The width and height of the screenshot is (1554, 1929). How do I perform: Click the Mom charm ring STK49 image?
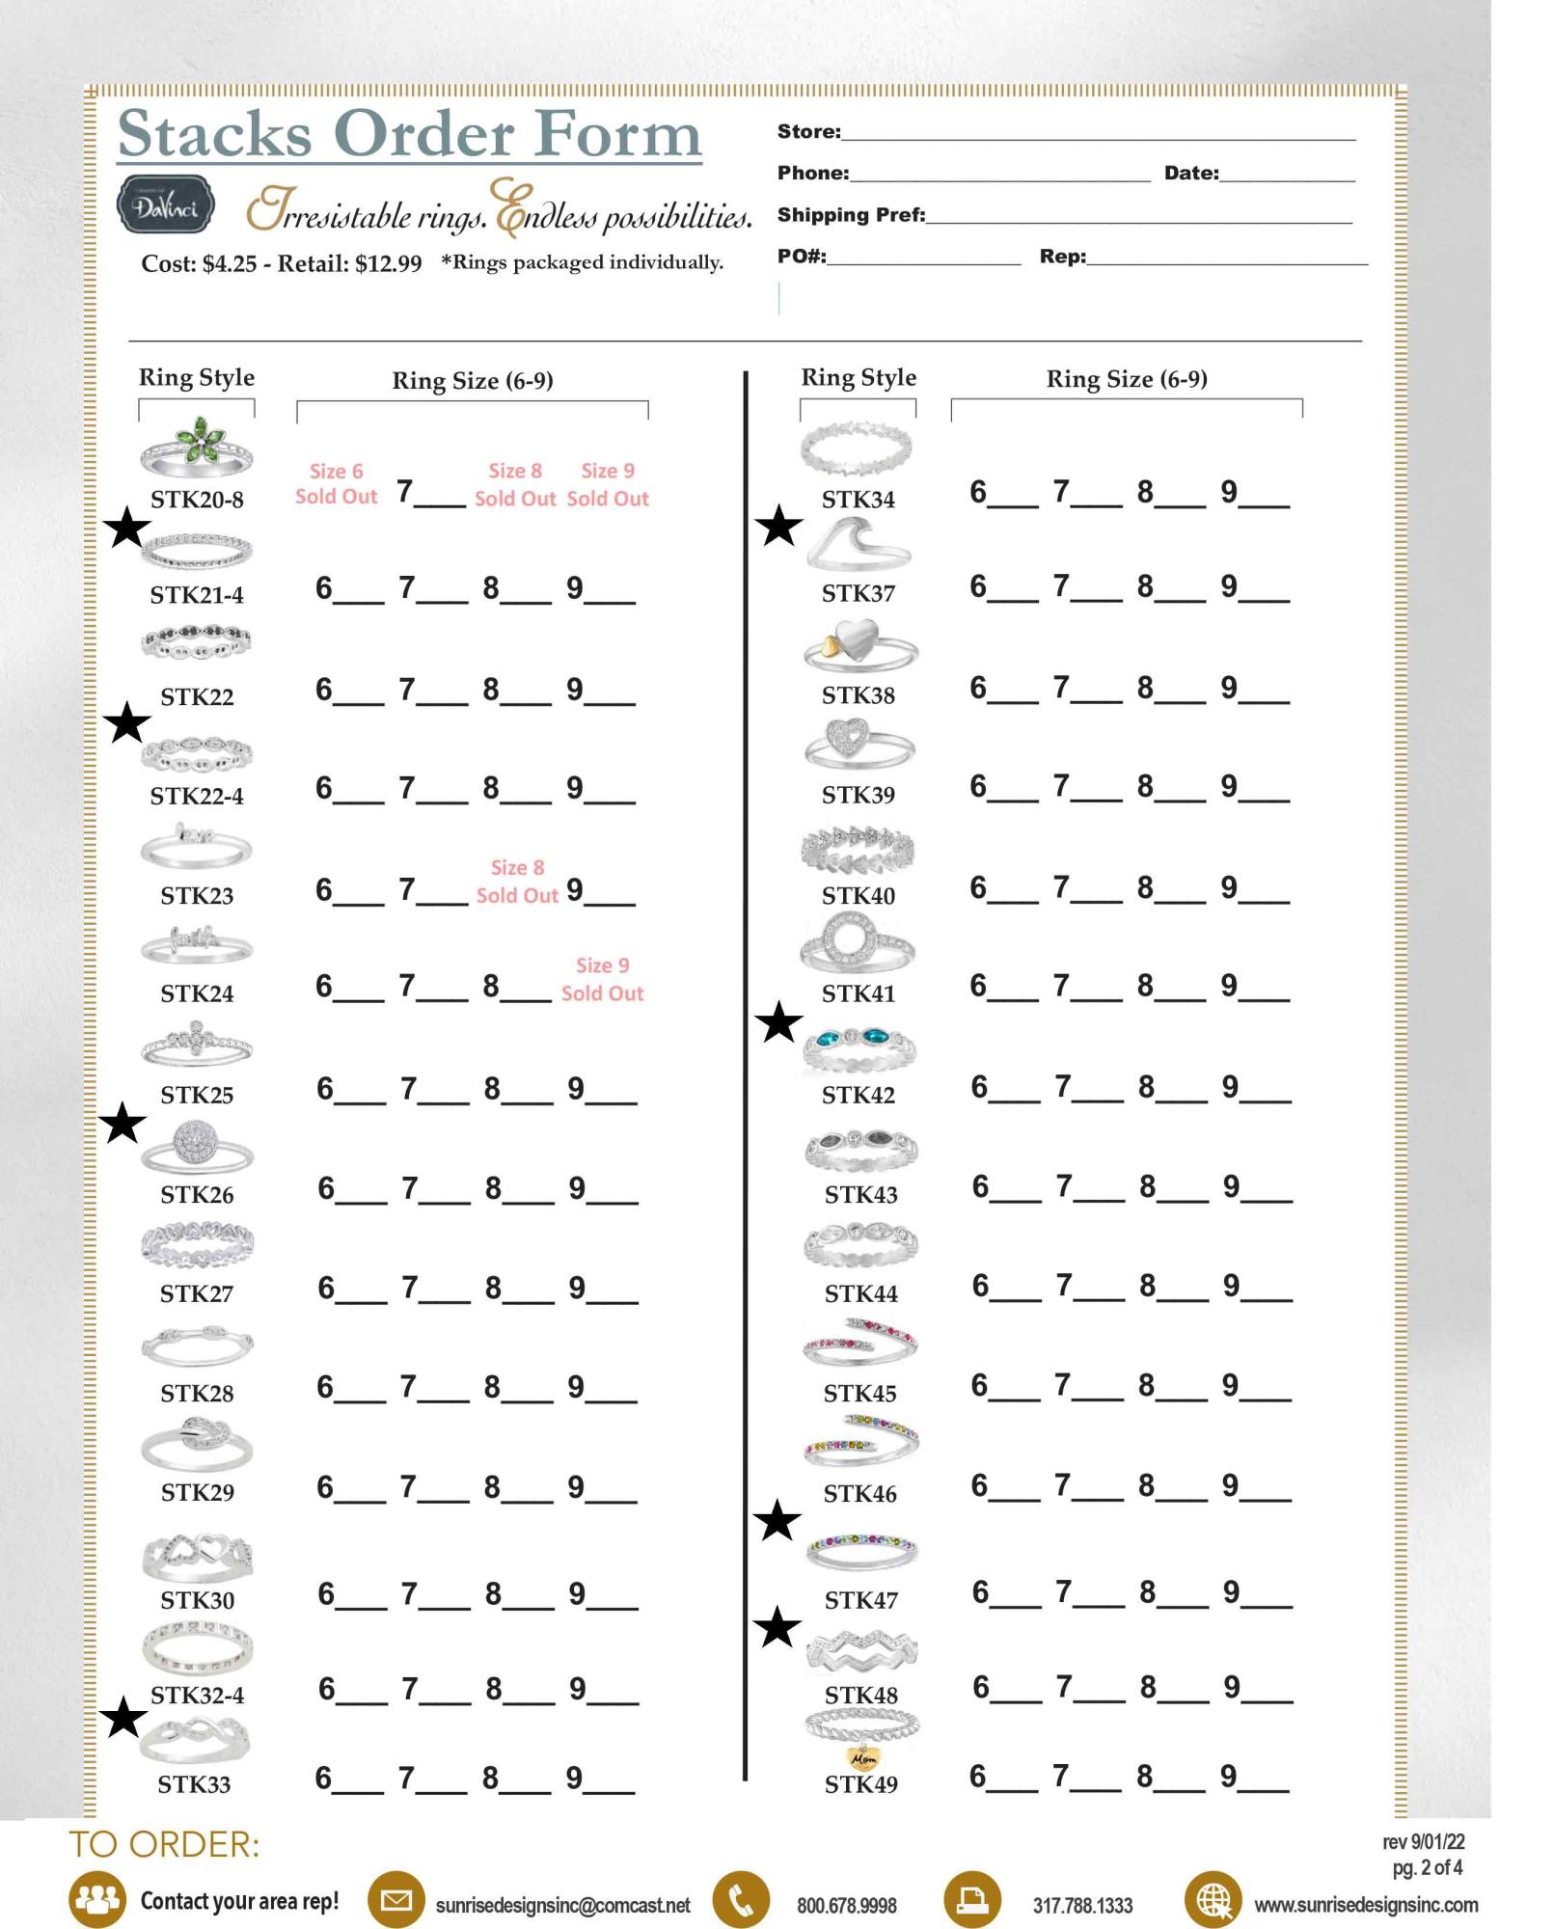(x=861, y=1739)
